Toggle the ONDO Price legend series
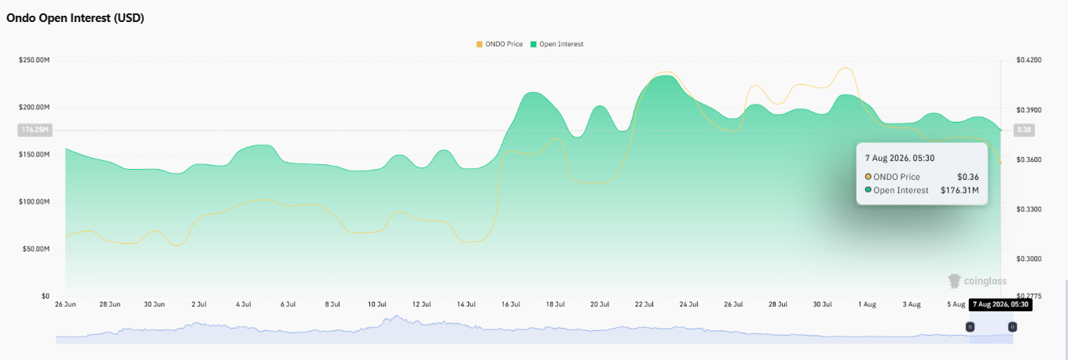The width and height of the screenshot is (1068, 360). 499,44
